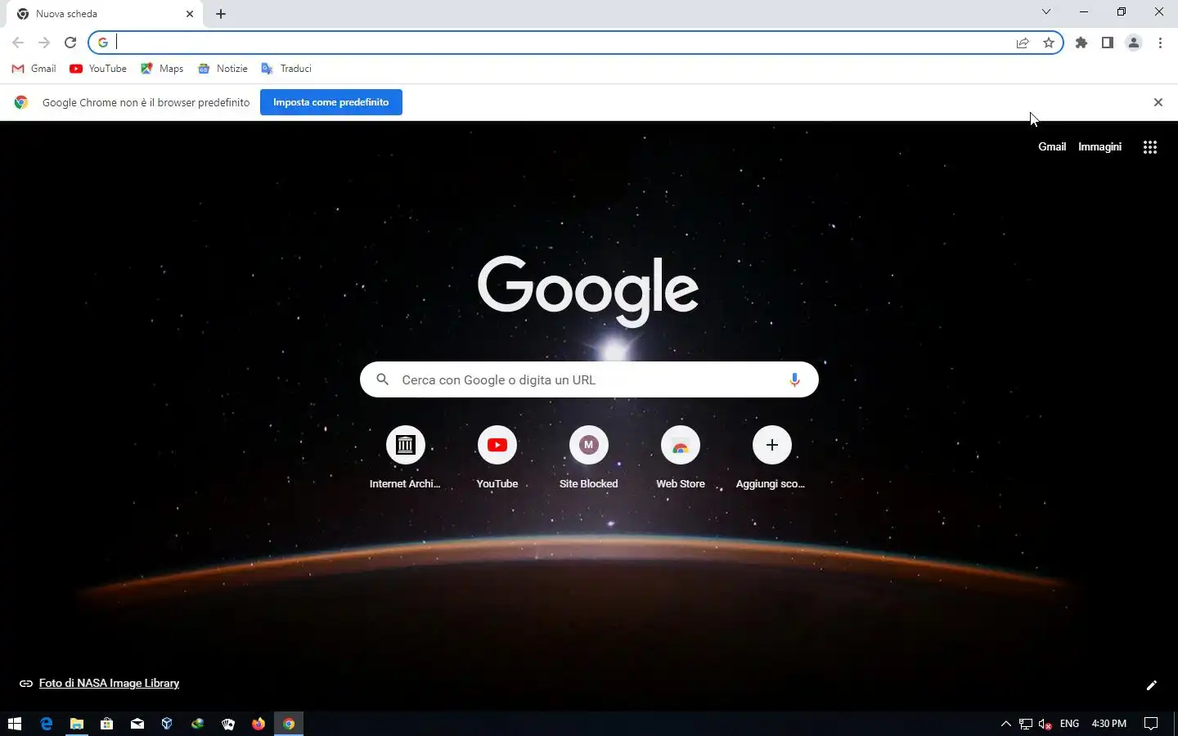Open the Maps bookmark

tap(162, 69)
